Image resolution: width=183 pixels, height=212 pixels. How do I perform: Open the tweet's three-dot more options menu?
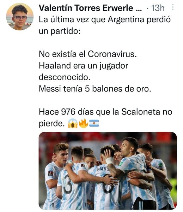(x=173, y=7)
